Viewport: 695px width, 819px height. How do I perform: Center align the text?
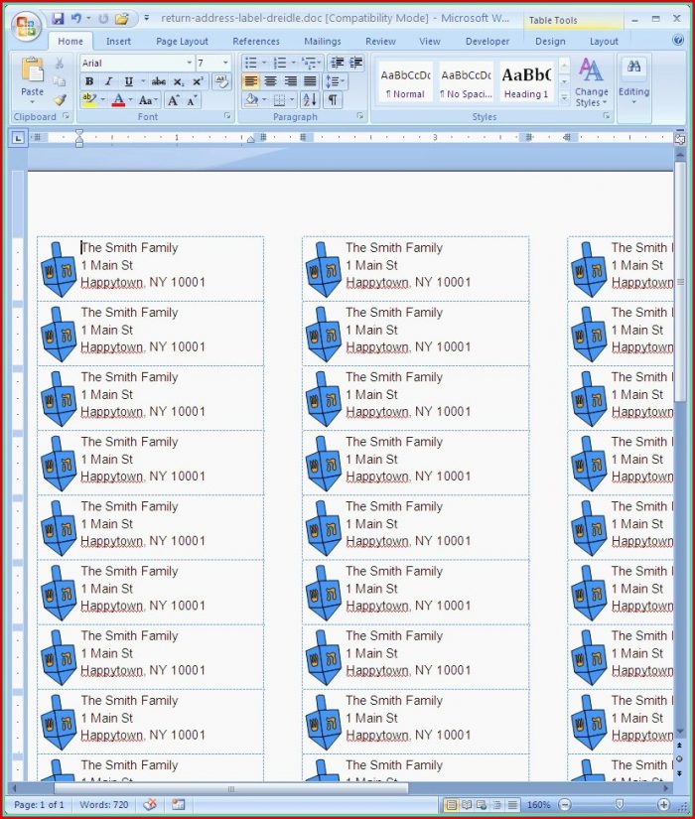[x=271, y=81]
